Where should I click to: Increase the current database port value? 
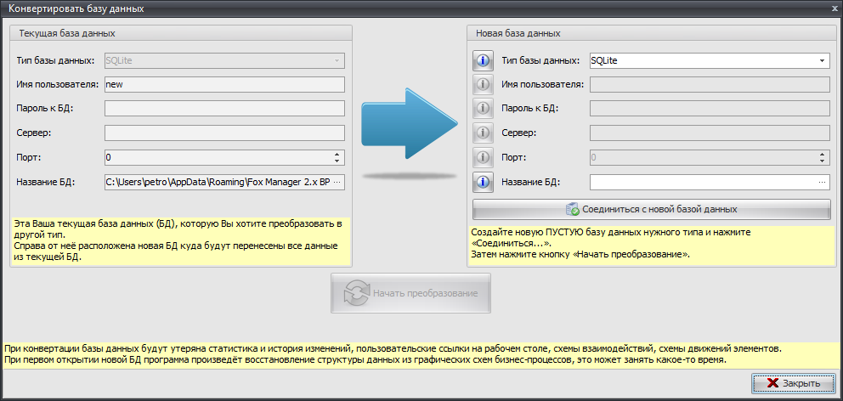coord(337,154)
